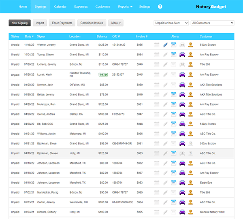Click the envelope icon in invoice 5037 row

(174, 173)
